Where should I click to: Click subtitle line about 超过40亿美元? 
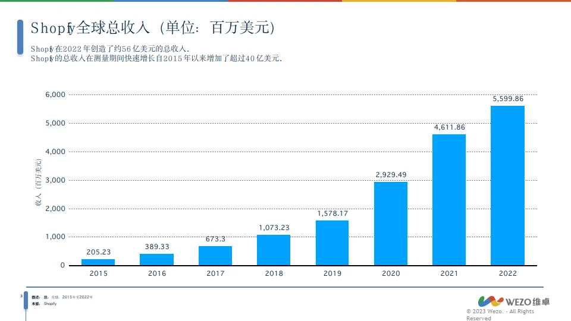tap(156, 58)
